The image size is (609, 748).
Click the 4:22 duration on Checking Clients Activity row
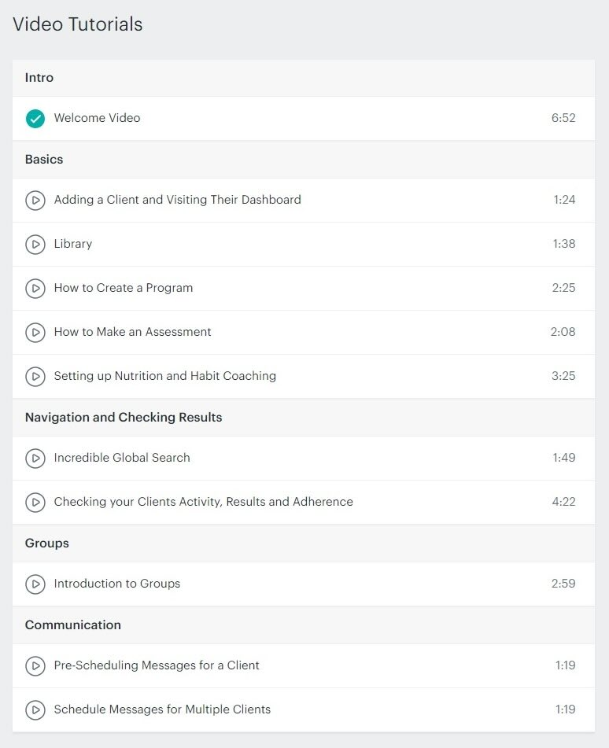tap(563, 501)
